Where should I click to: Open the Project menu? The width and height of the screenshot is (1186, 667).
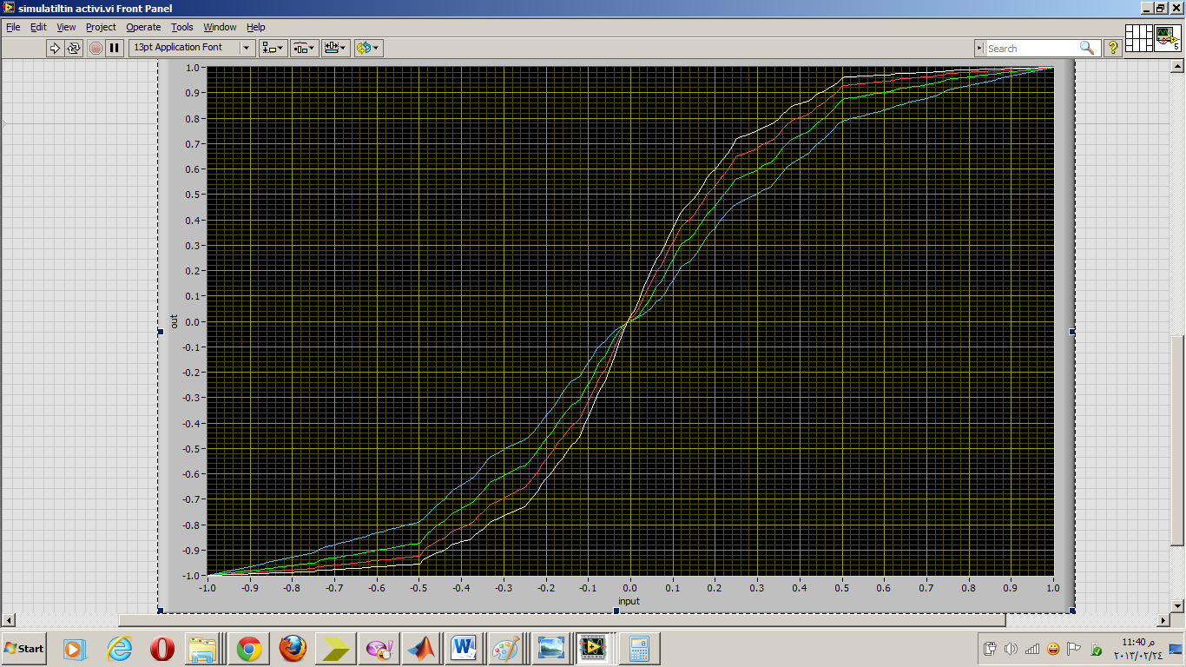[x=101, y=27]
